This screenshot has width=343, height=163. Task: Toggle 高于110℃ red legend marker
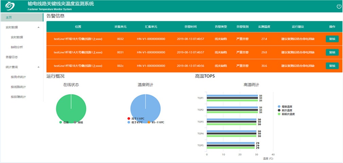tap(129, 118)
